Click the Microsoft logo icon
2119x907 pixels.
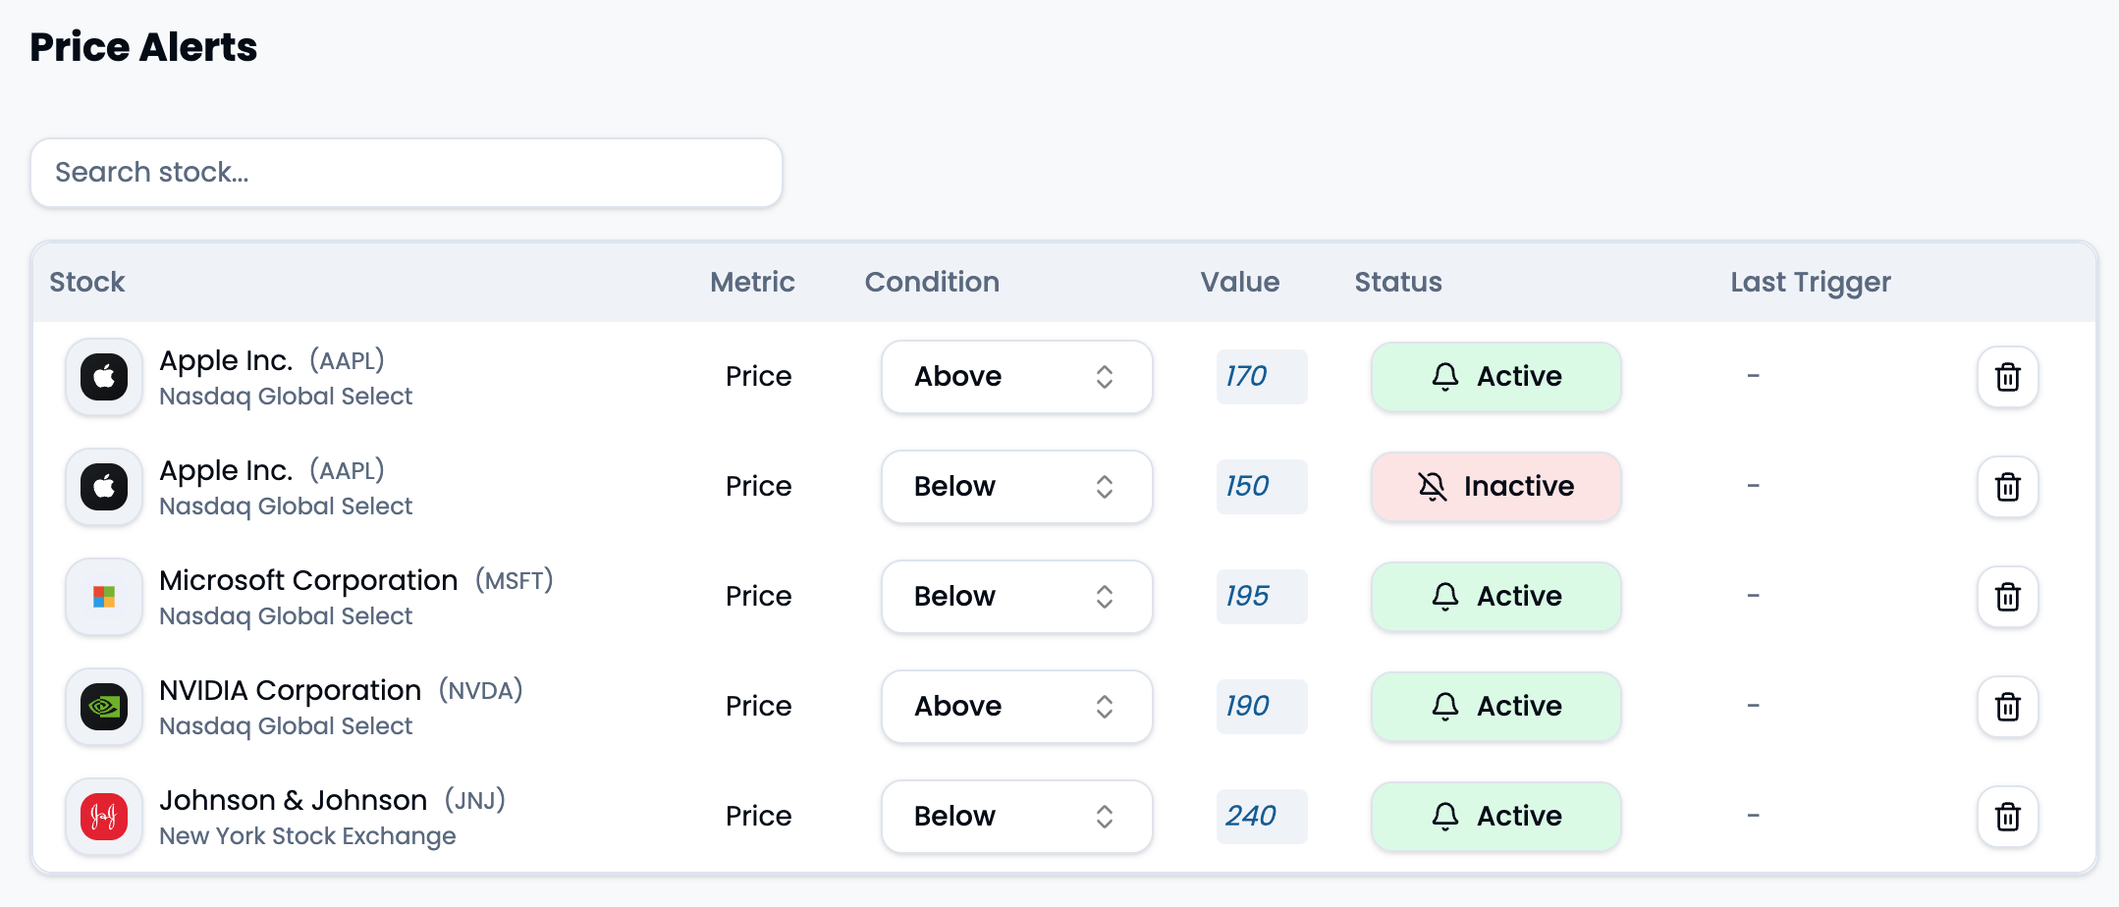point(104,597)
